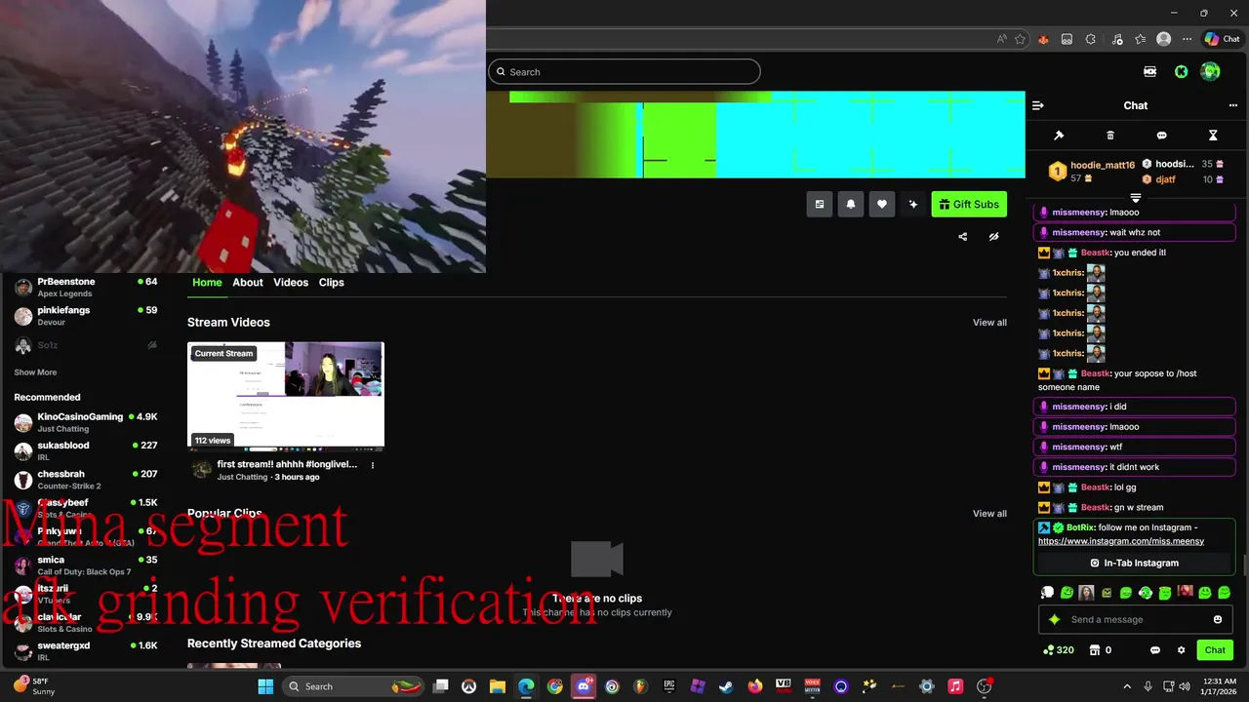Expand the gift leaderboard chevron
The height and width of the screenshot is (702, 1249).
(1136, 198)
